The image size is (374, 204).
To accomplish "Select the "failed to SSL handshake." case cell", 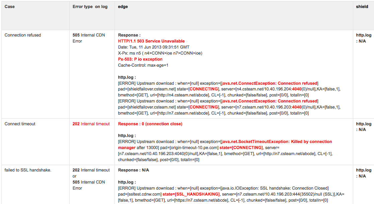I will [x=28, y=170].
